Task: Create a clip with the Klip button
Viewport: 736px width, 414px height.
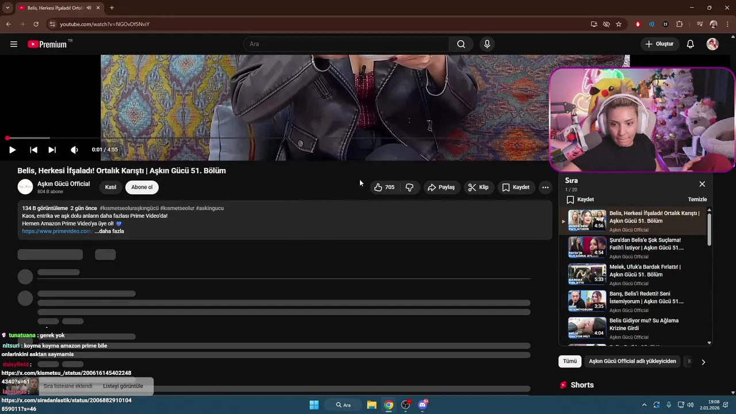Action: [x=478, y=187]
